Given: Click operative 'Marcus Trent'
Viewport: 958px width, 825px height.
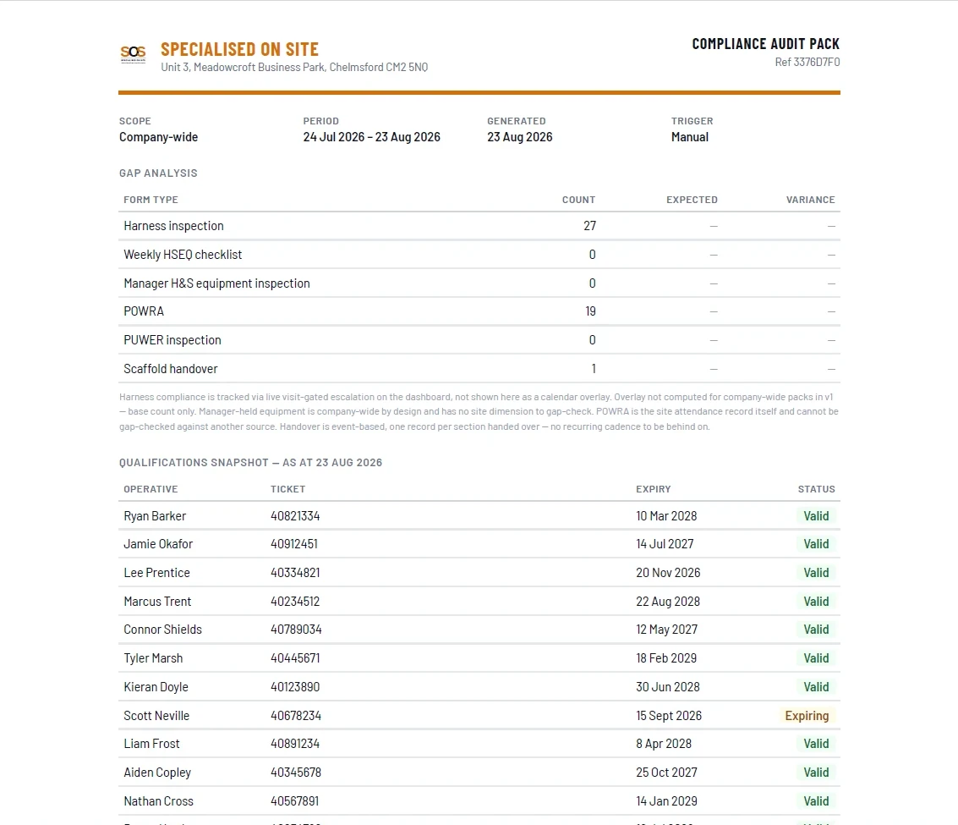Looking at the screenshot, I should coord(157,602).
